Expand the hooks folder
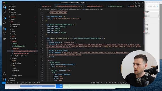 pyautogui.click(x=14, y=34)
